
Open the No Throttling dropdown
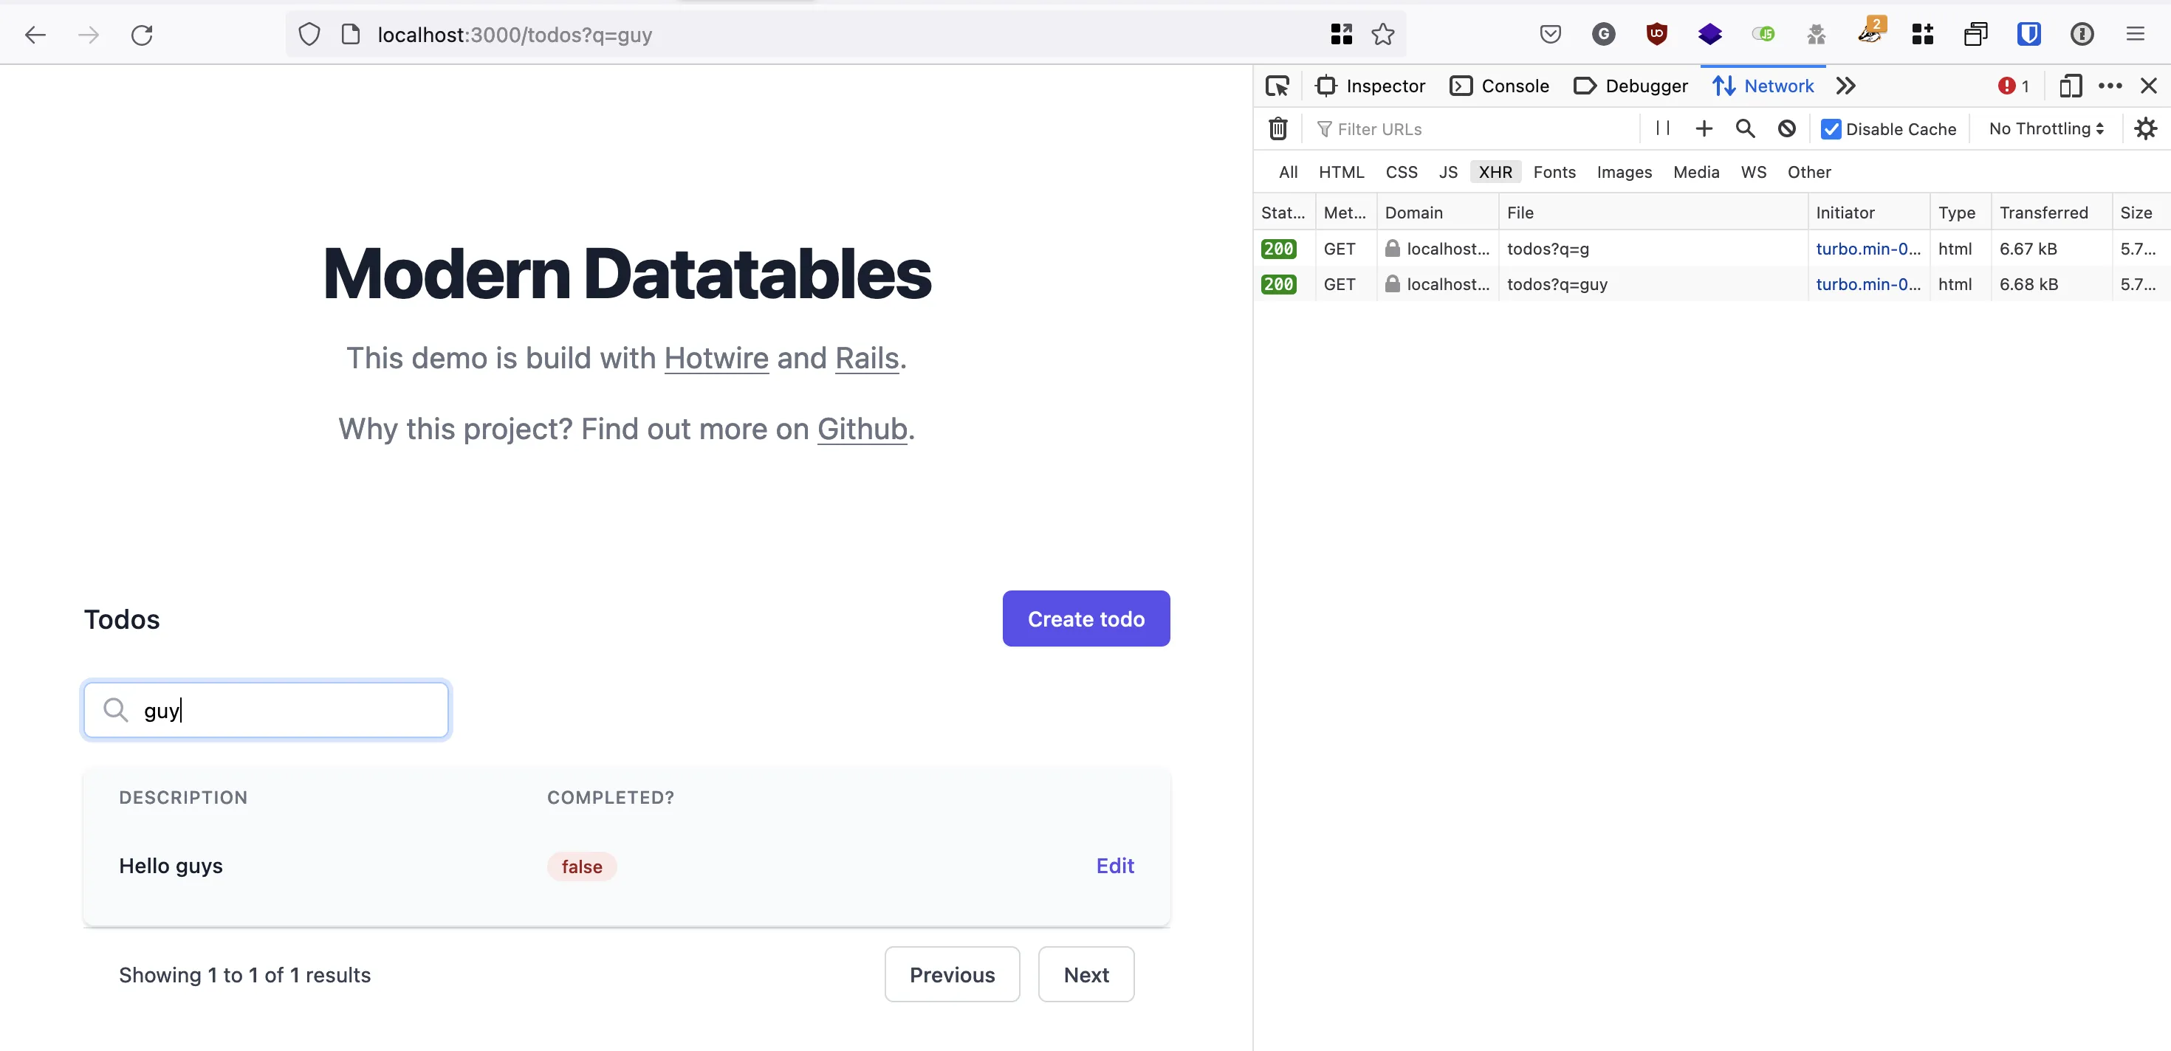pyautogui.click(x=2046, y=129)
